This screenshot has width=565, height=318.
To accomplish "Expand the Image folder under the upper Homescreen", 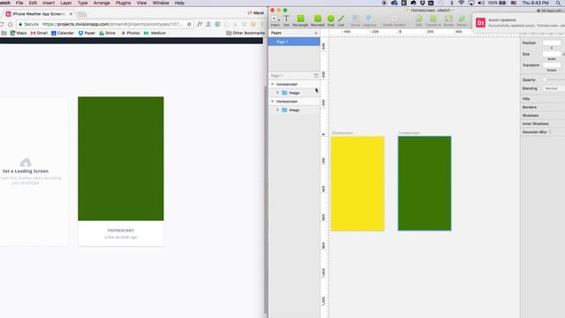I will 277,93.
